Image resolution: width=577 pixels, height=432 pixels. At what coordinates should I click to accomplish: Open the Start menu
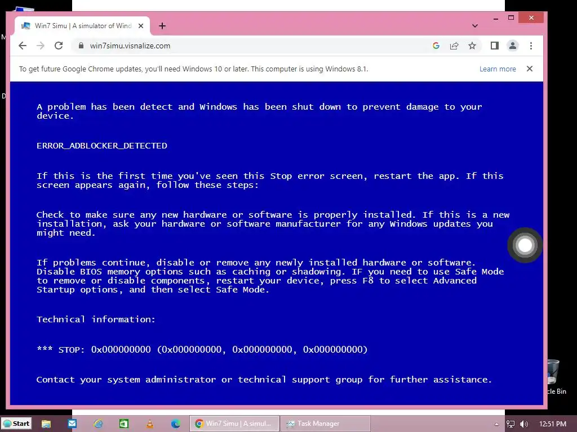16,424
